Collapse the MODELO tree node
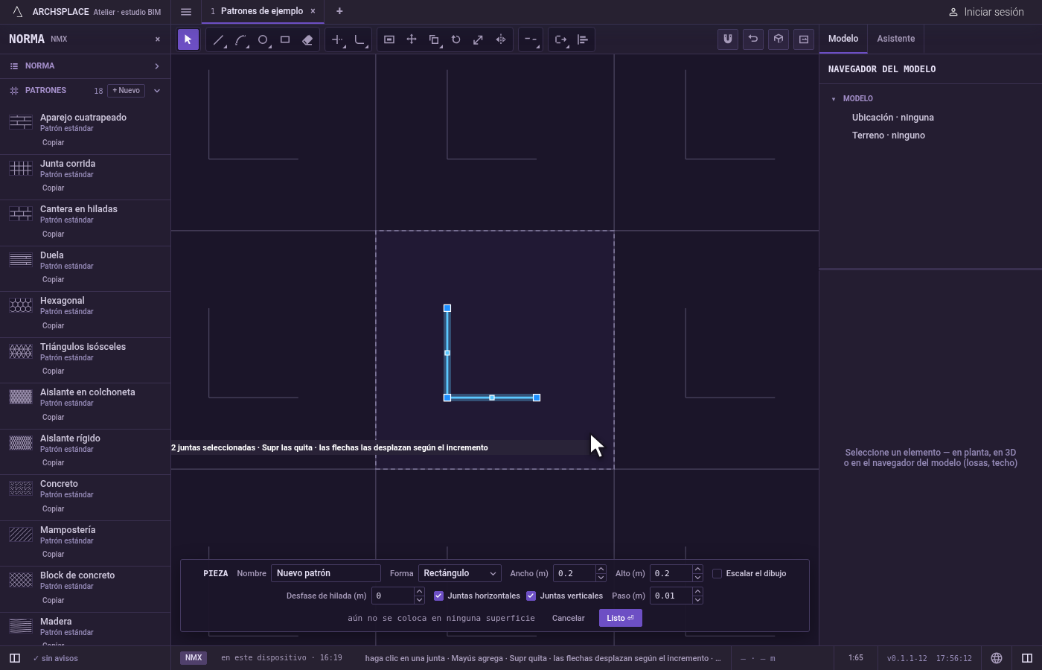This screenshot has height=670, width=1042. point(834,98)
